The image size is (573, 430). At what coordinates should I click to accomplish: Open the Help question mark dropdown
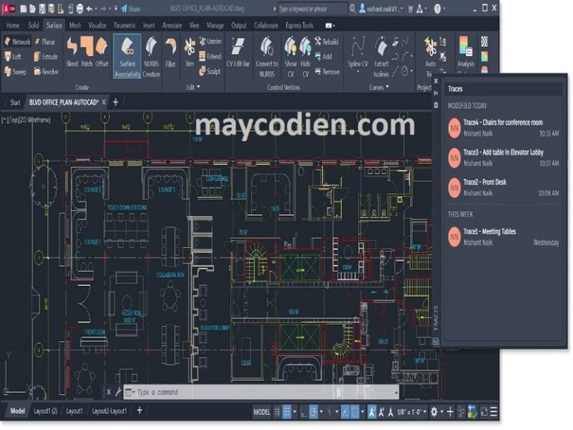click(439, 9)
